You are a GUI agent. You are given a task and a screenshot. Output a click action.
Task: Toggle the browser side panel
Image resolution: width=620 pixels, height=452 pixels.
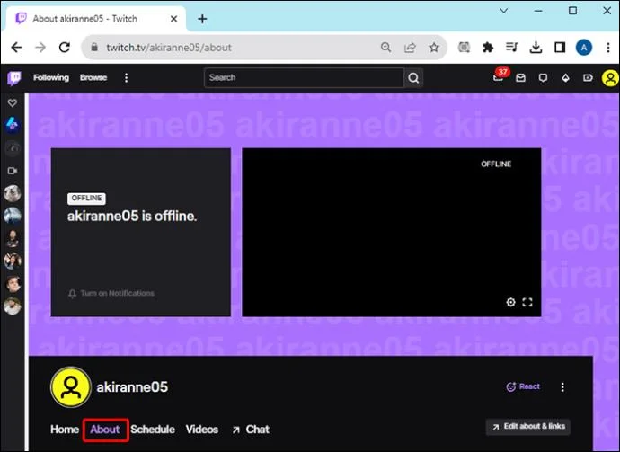coord(560,48)
